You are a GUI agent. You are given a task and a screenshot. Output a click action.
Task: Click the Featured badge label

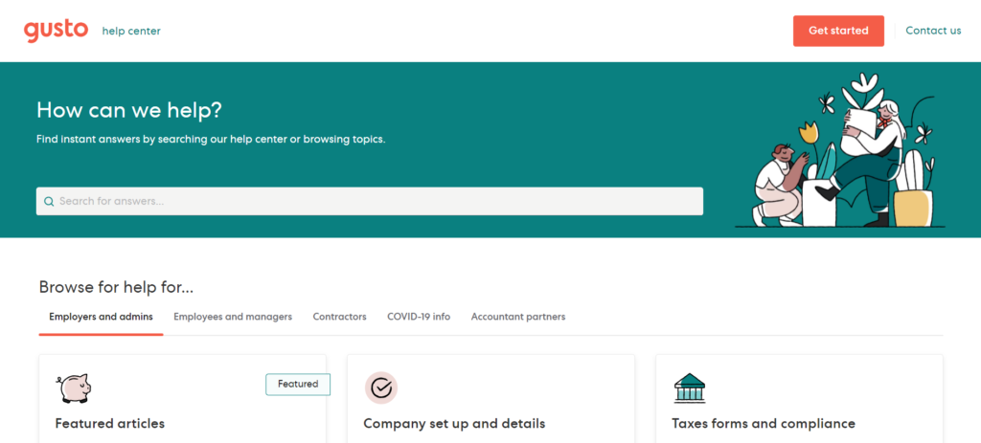point(298,384)
